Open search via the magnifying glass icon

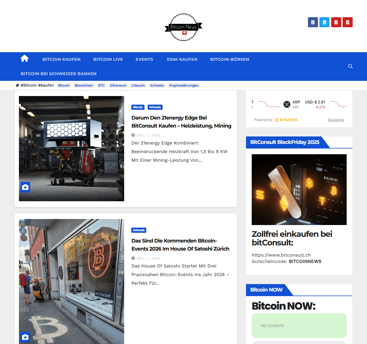pyautogui.click(x=350, y=66)
